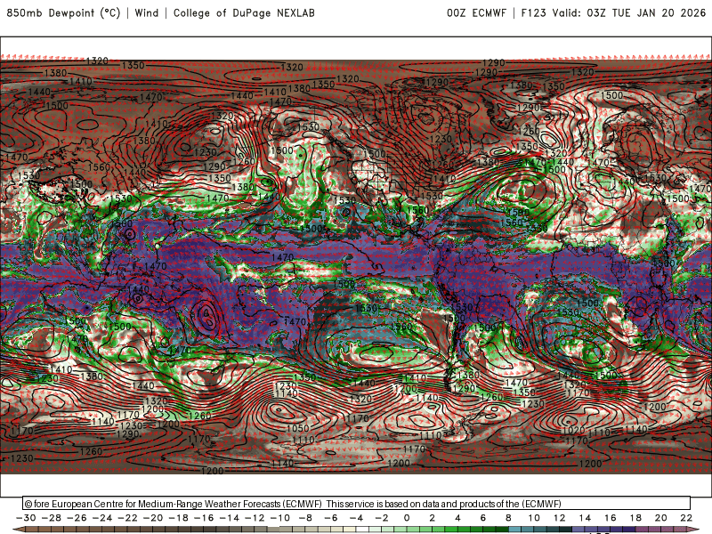Click the -2 color scale label
This screenshot has height=534, width=712.
[382, 518]
